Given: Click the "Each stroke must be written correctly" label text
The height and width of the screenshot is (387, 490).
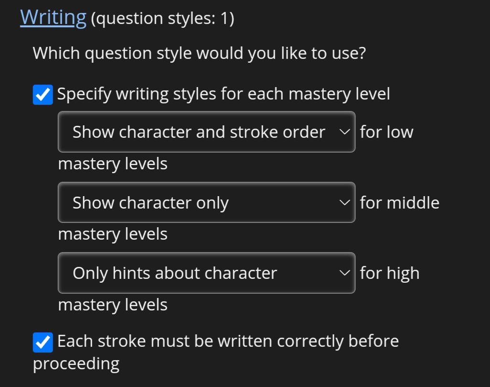Looking at the screenshot, I should (x=228, y=341).
